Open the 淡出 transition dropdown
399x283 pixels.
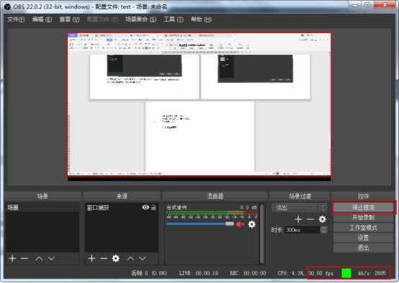[299, 207]
